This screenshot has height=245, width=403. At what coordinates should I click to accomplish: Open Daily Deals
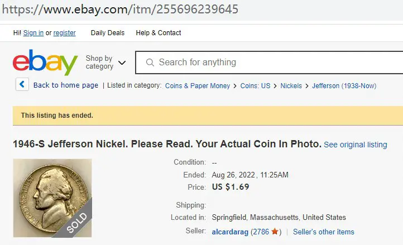click(108, 33)
